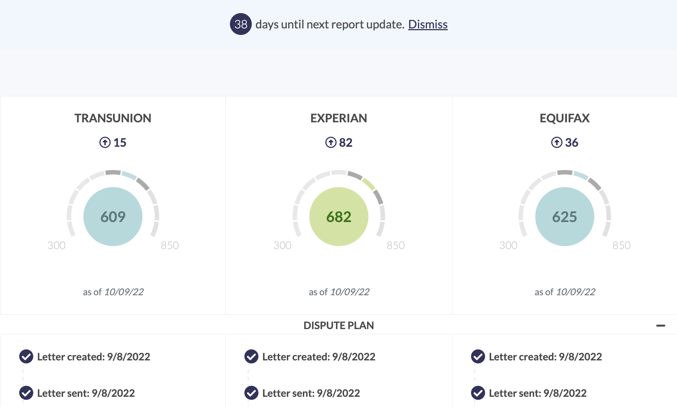Select the EXPERIAN heading
The height and width of the screenshot is (407, 677).
point(339,118)
